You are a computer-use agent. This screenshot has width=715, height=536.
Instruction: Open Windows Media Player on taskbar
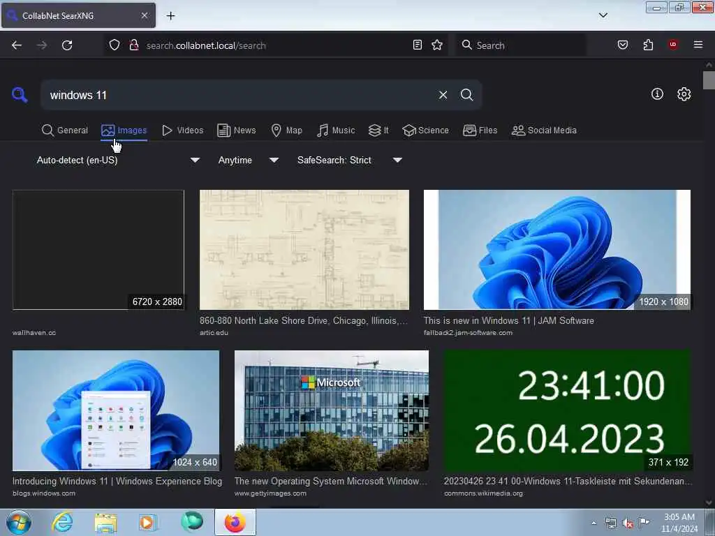tap(148, 522)
